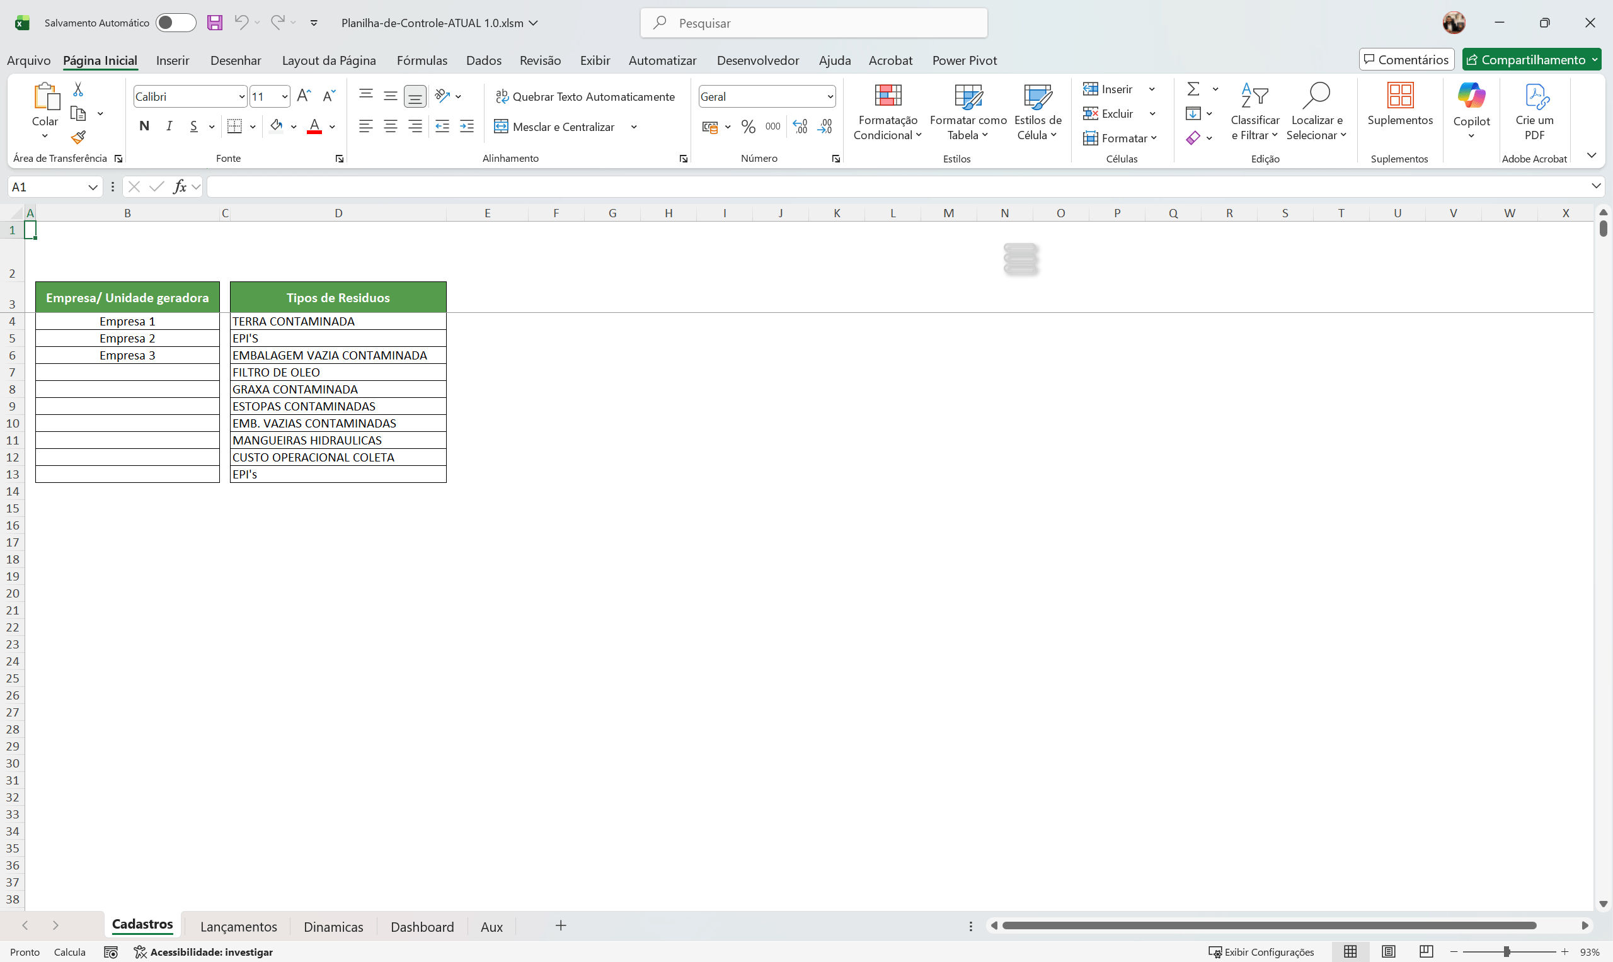Image resolution: width=1613 pixels, height=962 pixels.
Task: Open Formatação Condicional menu
Action: (887, 111)
